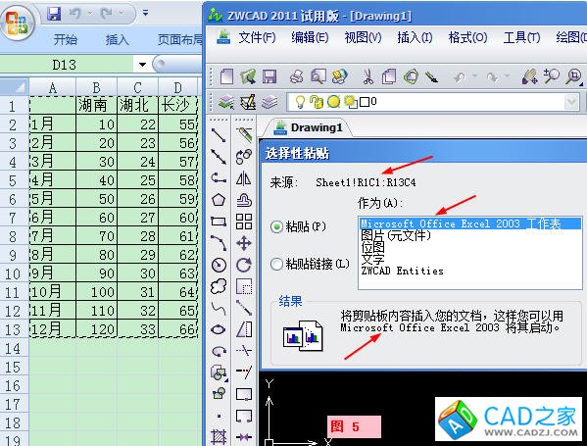Toggle layer 0 lightbulb on/off
The image size is (587, 446).
(x=300, y=102)
